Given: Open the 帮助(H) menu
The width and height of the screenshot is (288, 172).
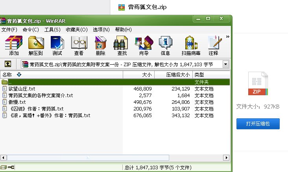Looking at the screenshot, I should pos(123,30).
